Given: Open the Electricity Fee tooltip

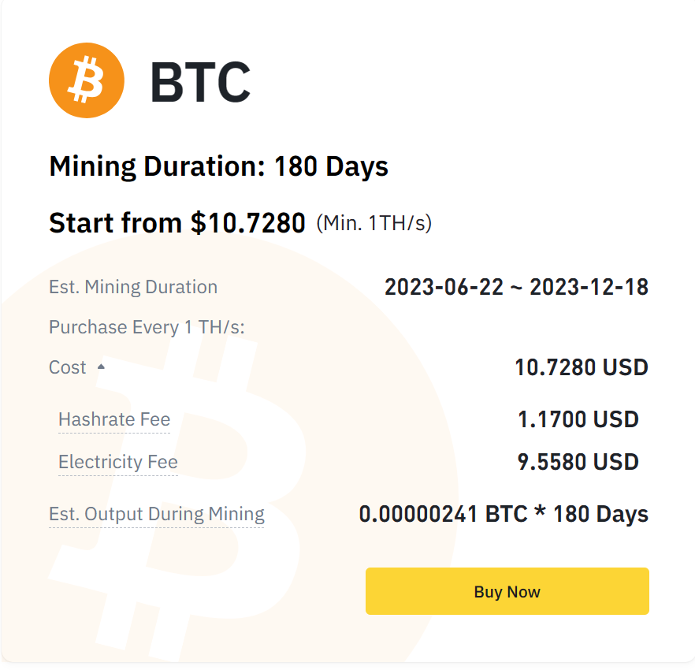Looking at the screenshot, I should [117, 462].
